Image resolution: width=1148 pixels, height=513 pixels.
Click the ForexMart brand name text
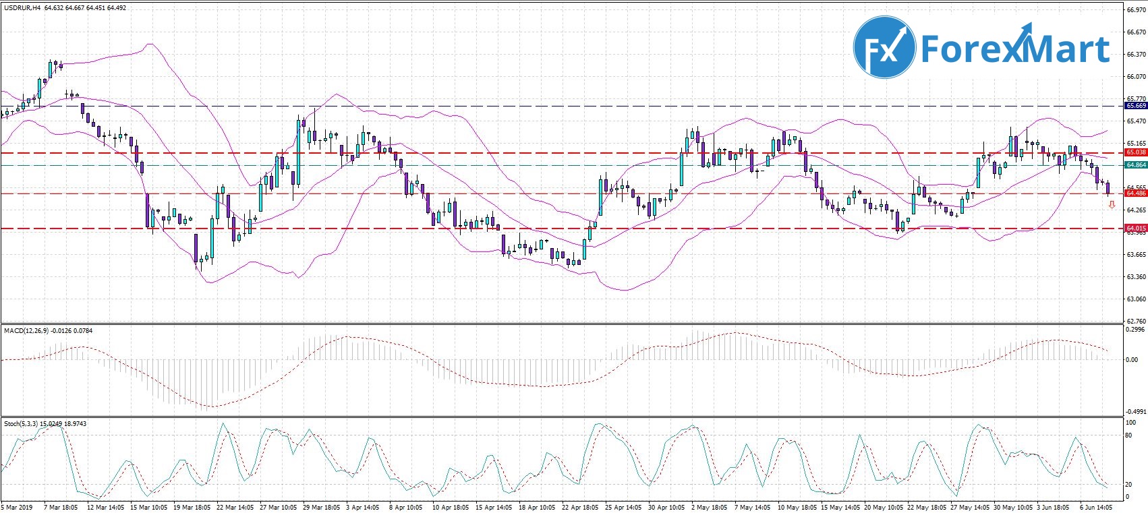tap(1015, 49)
